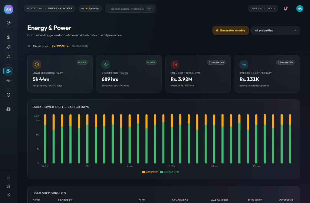
Task: Open the help question mark icon
Action: (x=8, y=195)
